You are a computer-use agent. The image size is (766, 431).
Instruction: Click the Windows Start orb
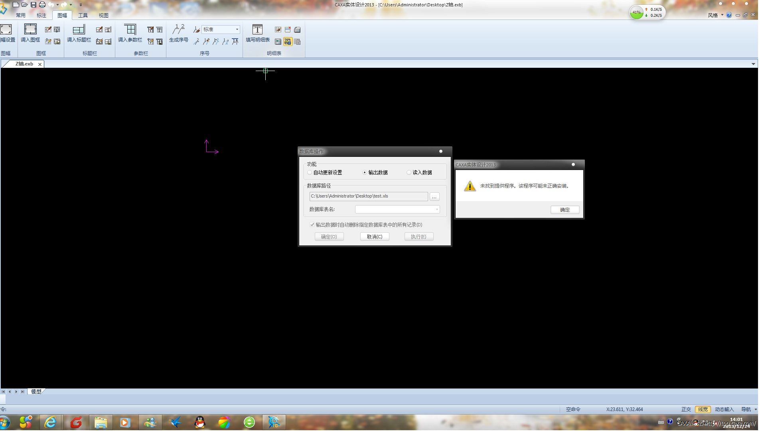click(x=4, y=422)
